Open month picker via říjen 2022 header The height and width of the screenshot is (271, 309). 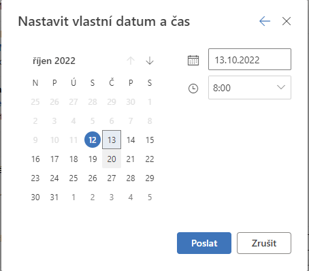(54, 61)
